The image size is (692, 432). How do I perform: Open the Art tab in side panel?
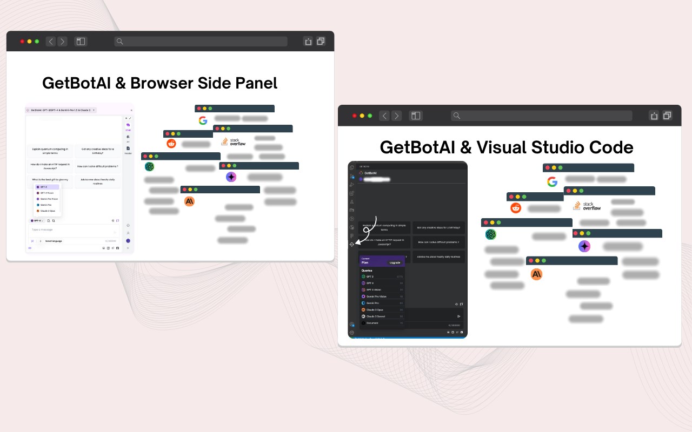(128, 139)
